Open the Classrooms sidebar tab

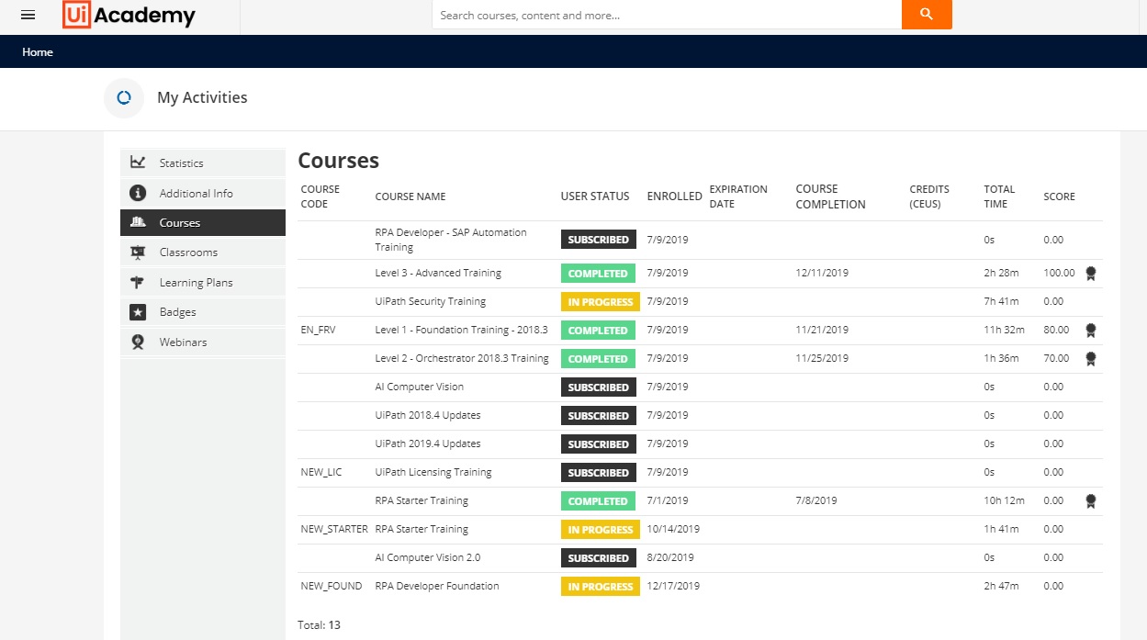click(203, 253)
